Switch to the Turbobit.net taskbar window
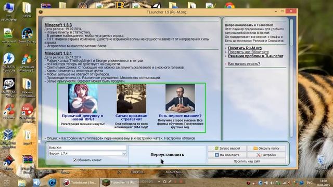Image resolution: width=333 pixels, height=187 pixels. (x=80, y=182)
